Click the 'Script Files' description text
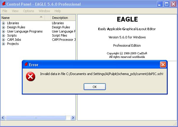The height and width of the screenshot is (127, 178). [x=60, y=35]
